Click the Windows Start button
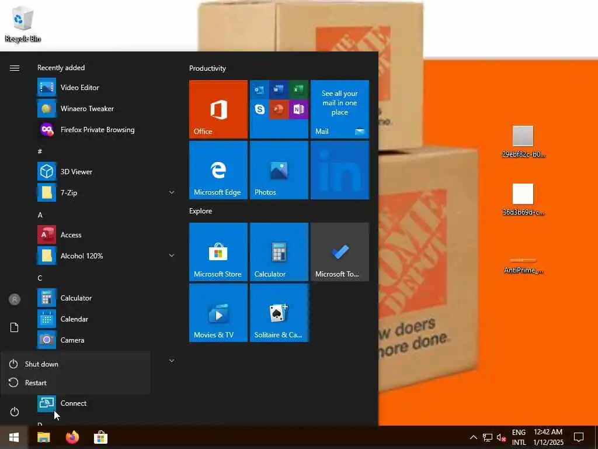Image resolution: width=598 pixels, height=449 pixels. (x=14, y=437)
